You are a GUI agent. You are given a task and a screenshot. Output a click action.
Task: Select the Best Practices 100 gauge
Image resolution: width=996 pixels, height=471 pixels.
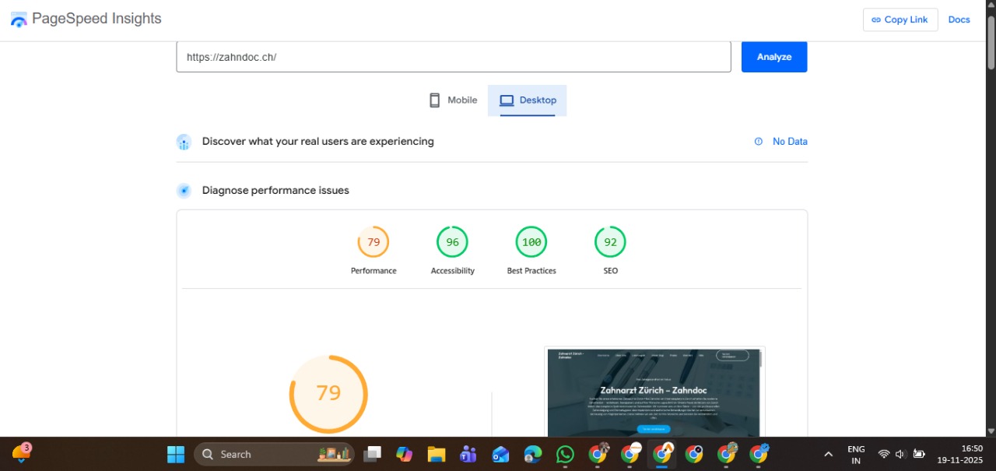coord(531,242)
